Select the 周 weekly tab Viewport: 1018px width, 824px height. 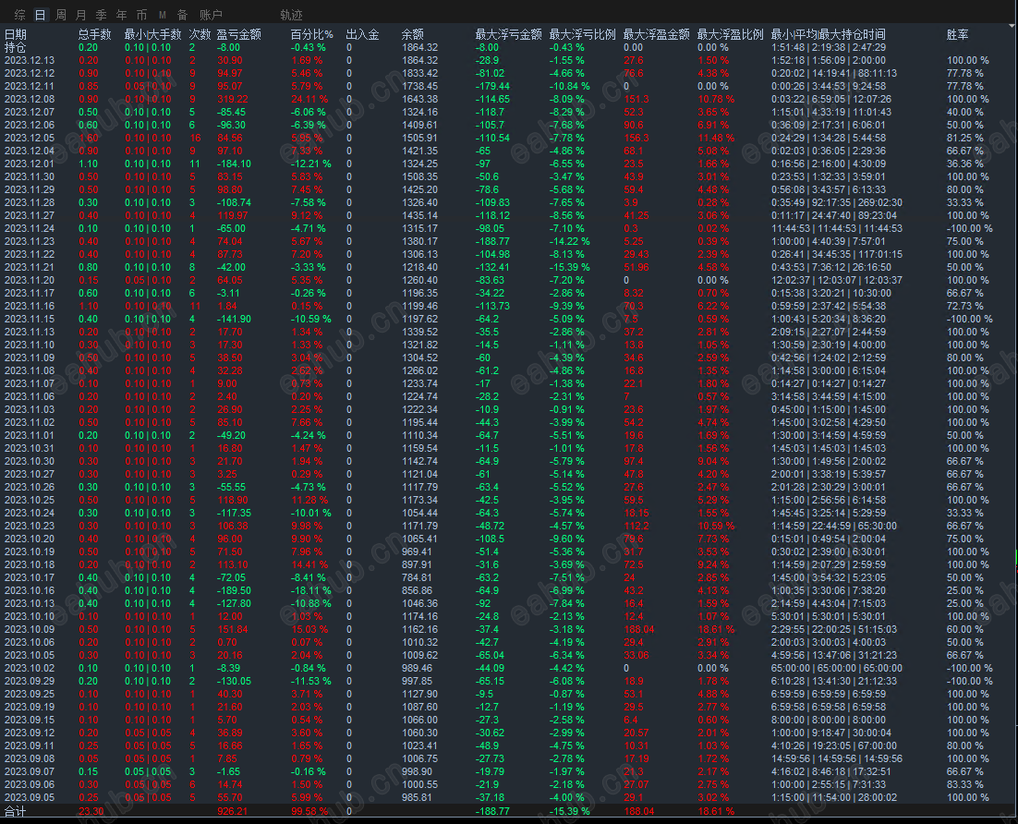(x=61, y=14)
